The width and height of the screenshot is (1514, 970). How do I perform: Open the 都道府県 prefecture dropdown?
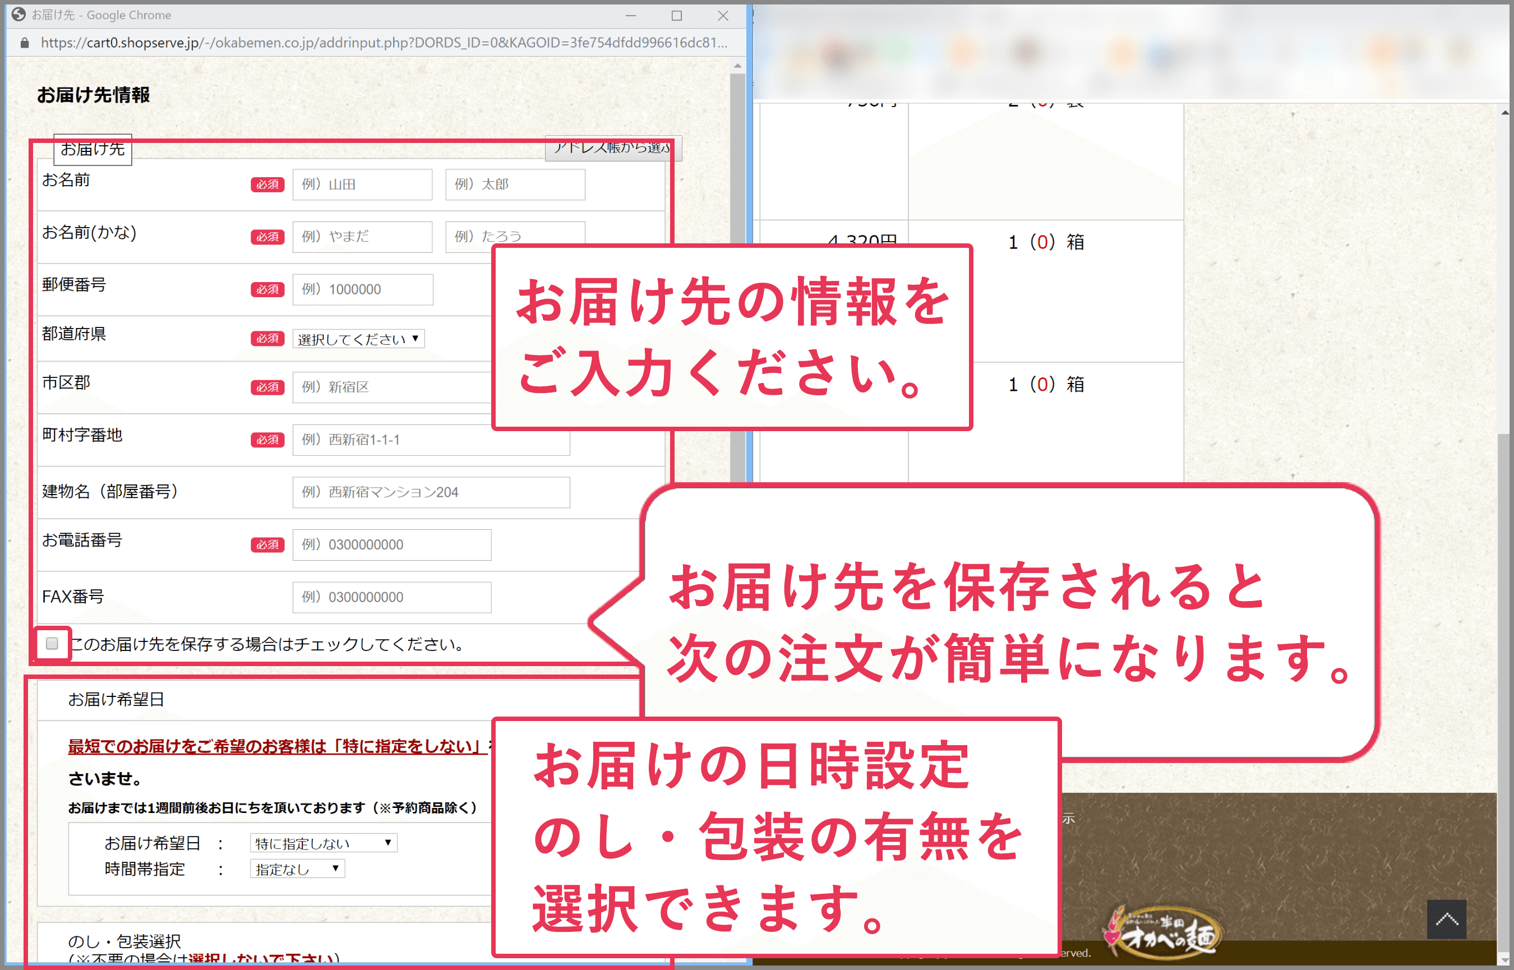point(358,339)
